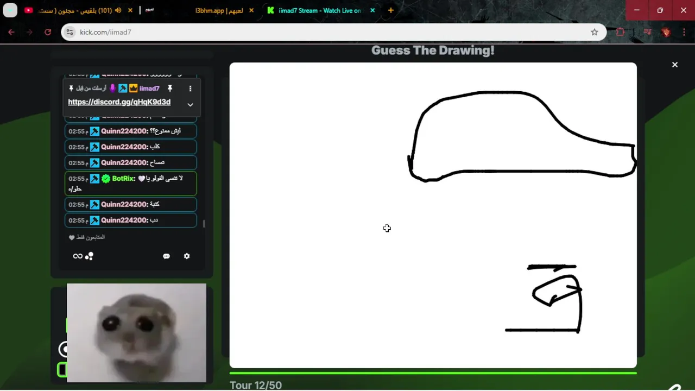
Task: Click Quinn224200 on the 'كلب' message
Action: pyautogui.click(x=124, y=147)
